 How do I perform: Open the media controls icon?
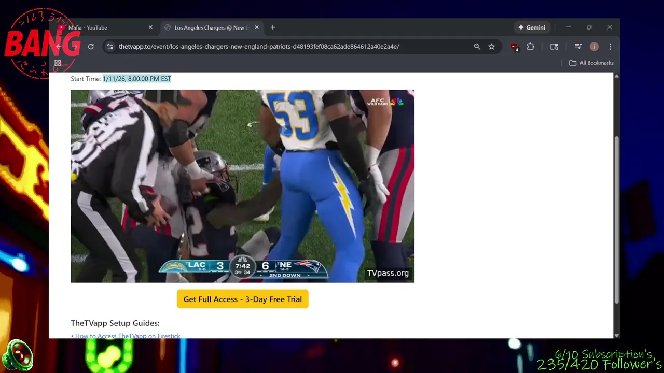click(x=578, y=47)
